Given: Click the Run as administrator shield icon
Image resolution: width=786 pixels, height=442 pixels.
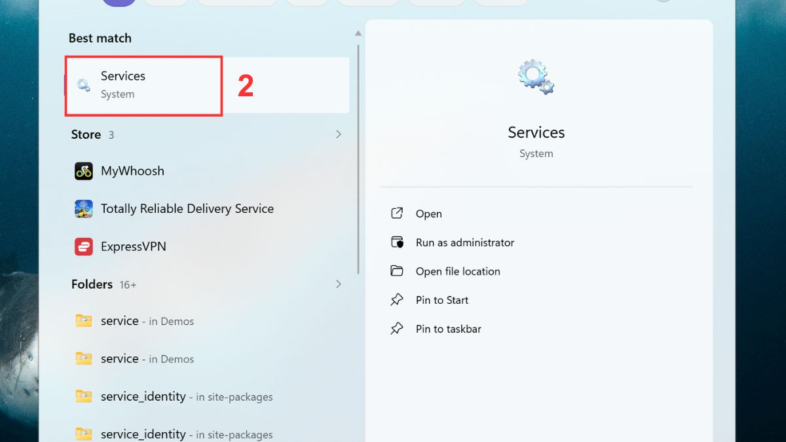Looking at the screenshot, I should [397, 242].
